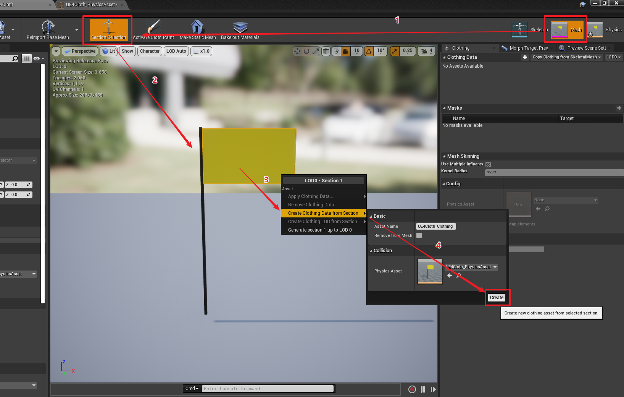Tick the Remove from Mesh checkbox

[x=419, y=235]
